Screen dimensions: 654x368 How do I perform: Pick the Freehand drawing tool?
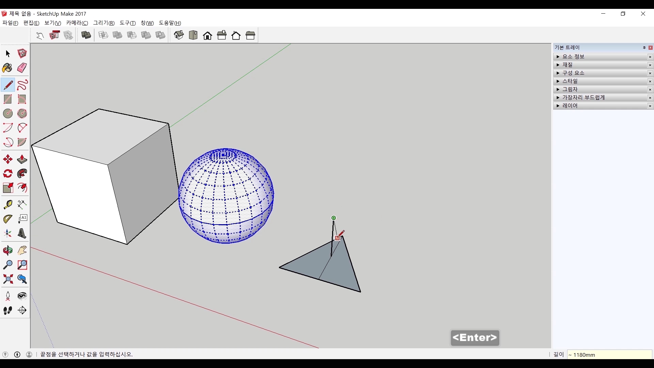pyautogui.click(x=22, y=85)
